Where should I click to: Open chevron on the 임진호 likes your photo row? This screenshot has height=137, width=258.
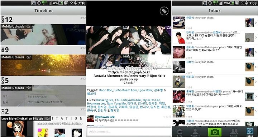pos(256,82)
